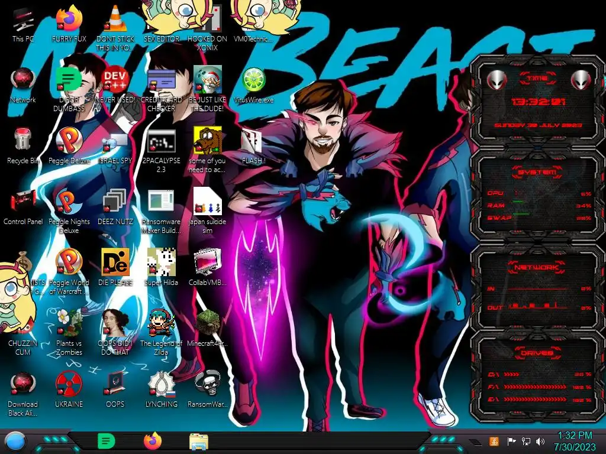This screenshot has width=606, height=454.
Task: Open File Explorer from the taskbar
Action: (199, 442)
